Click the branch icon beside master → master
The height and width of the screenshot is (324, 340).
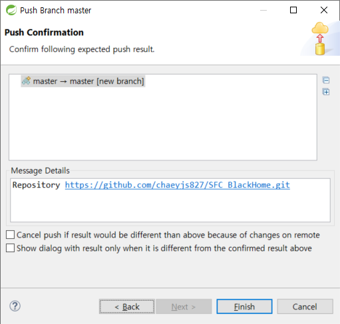pos(27,81)
